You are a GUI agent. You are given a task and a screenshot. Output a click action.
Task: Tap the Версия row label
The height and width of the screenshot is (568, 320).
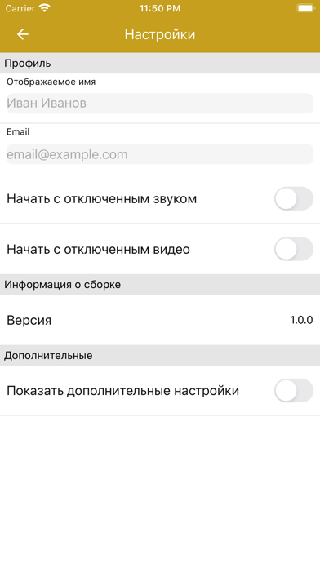[x=29, y=320]
